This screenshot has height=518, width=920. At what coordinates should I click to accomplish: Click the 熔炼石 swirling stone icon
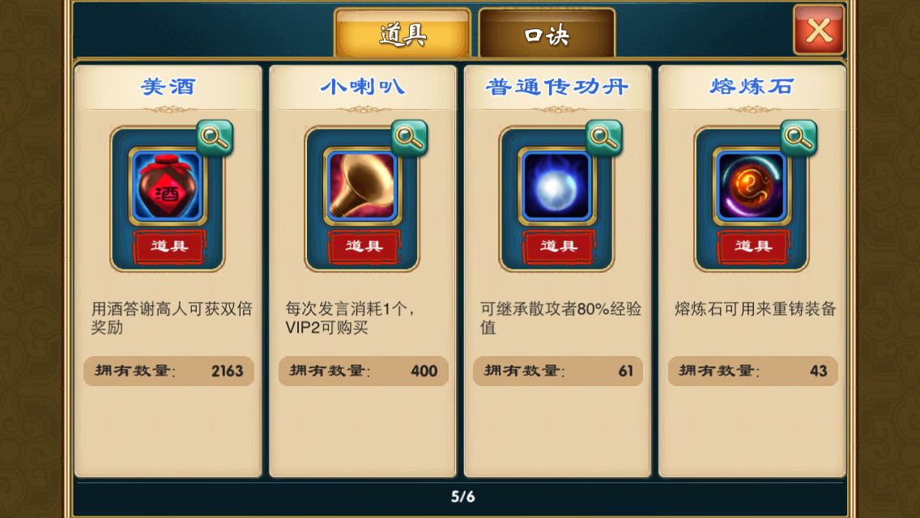752,186
